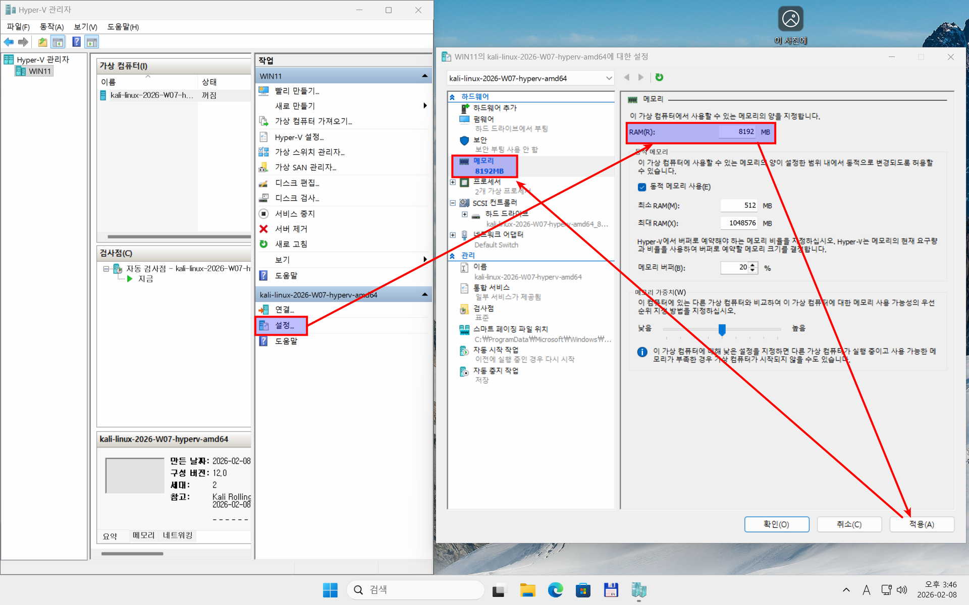Toggle 동적 메모리 사용 checkbox
This screenshot has height=605, width=969.
tap(642, 187)
